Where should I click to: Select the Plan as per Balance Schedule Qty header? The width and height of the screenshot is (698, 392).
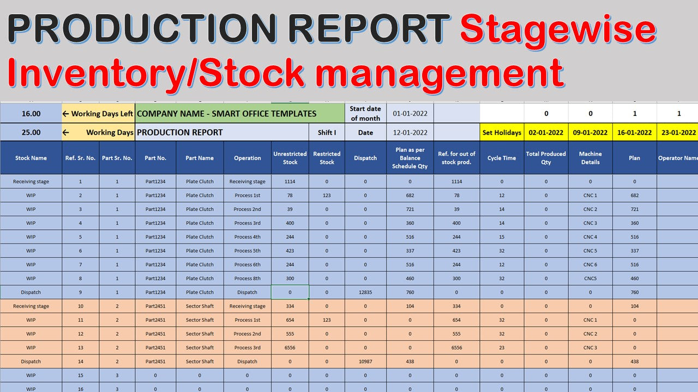410,158
